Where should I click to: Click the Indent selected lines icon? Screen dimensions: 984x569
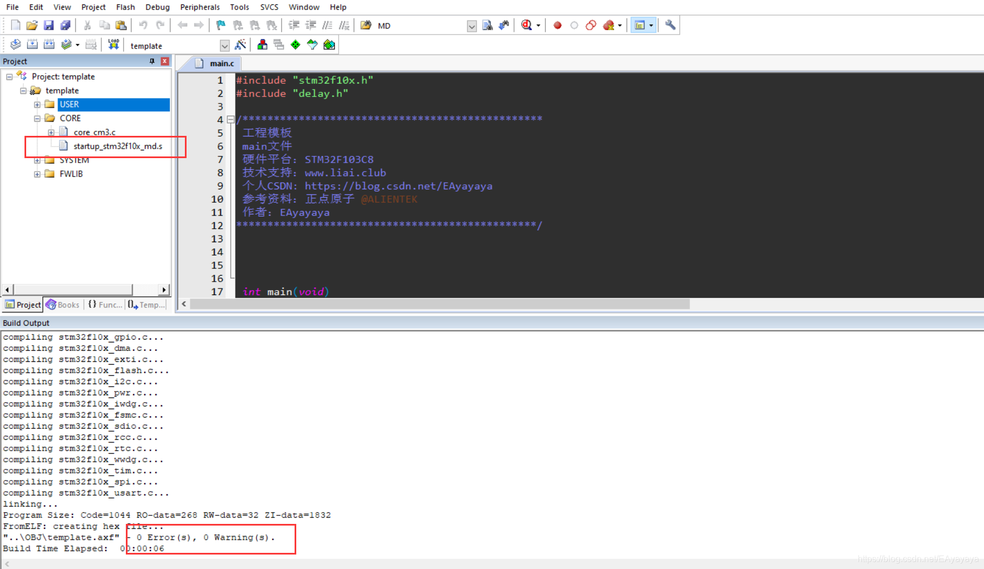(294, 25)
